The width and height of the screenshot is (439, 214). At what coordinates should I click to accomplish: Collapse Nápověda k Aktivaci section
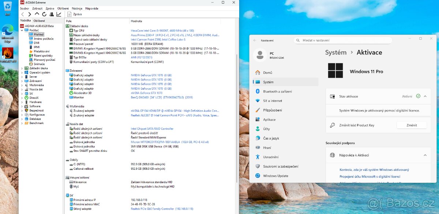coord(425,155)
